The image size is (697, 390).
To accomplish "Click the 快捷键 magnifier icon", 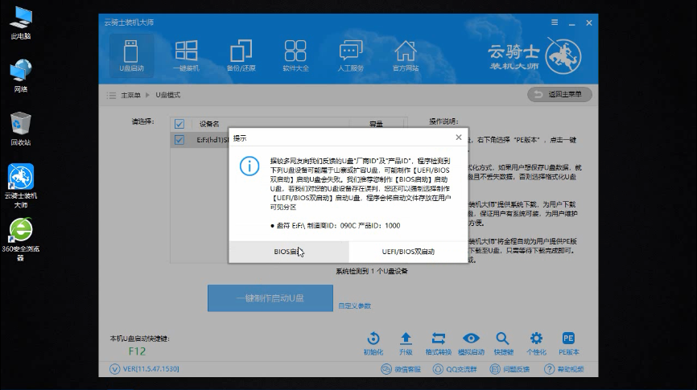I will click(503, 343).
